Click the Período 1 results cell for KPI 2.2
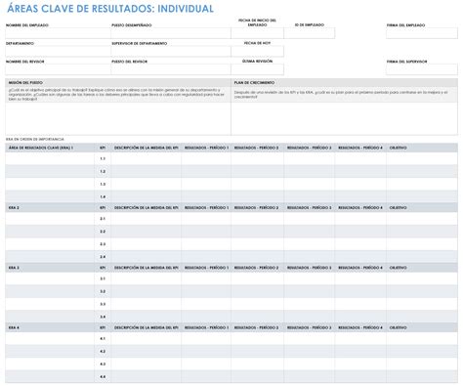 tap(206, 232)
